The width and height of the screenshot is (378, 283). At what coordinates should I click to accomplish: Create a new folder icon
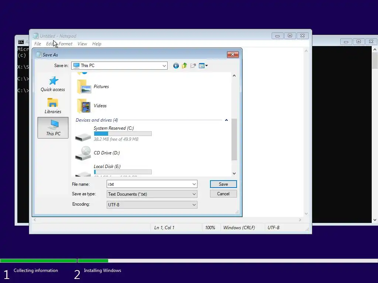[193, 66]
